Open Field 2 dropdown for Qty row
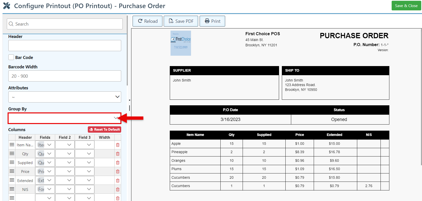Image resolution: width=422 pixels, height=201 pixels. 65,154
